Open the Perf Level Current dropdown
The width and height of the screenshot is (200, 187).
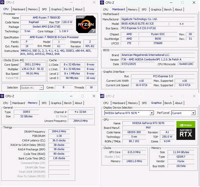point(183,113)
